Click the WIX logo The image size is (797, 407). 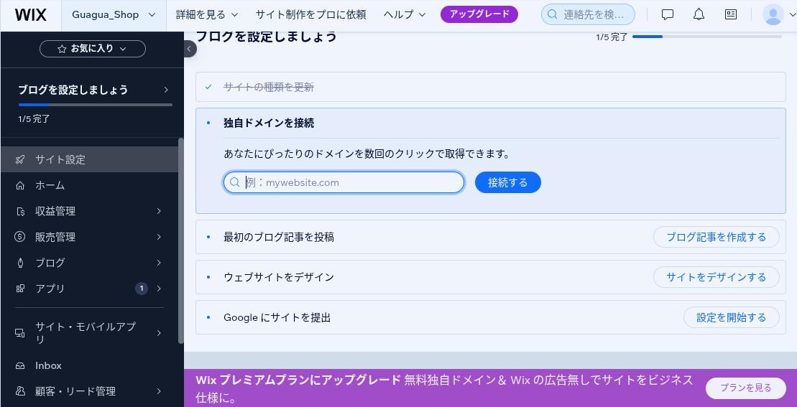[30, 15]
